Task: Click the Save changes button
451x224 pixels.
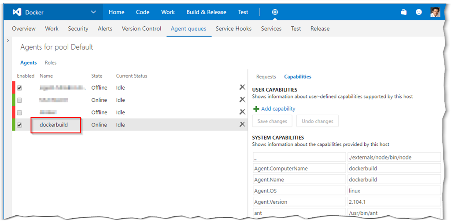Action: click(x=272, y=121)
